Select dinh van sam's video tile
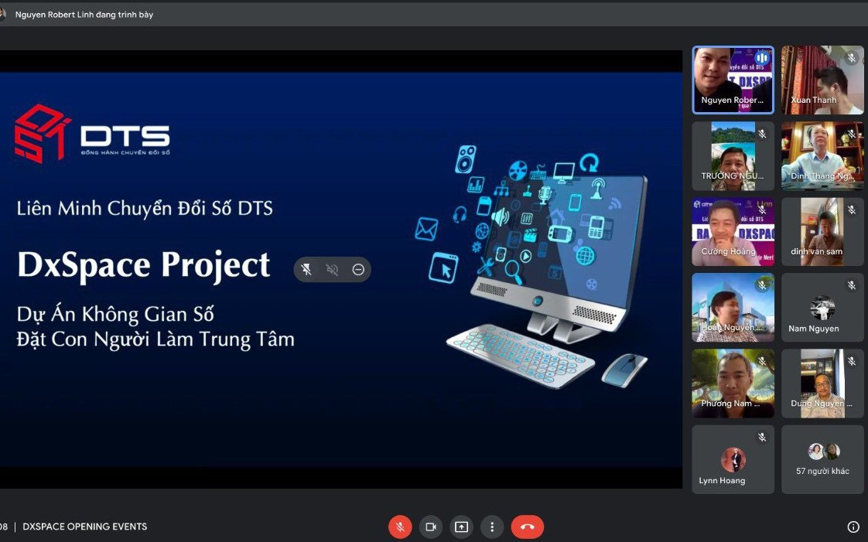868x542 pixels. [822, 232]
